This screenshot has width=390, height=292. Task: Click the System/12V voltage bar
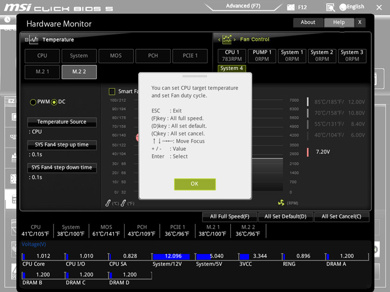tap(171, 256)
